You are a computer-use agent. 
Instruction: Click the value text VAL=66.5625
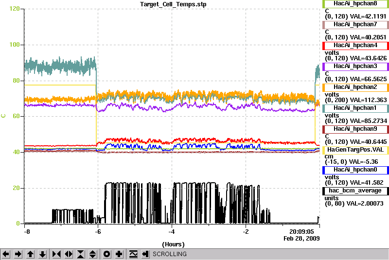[368, 79]
